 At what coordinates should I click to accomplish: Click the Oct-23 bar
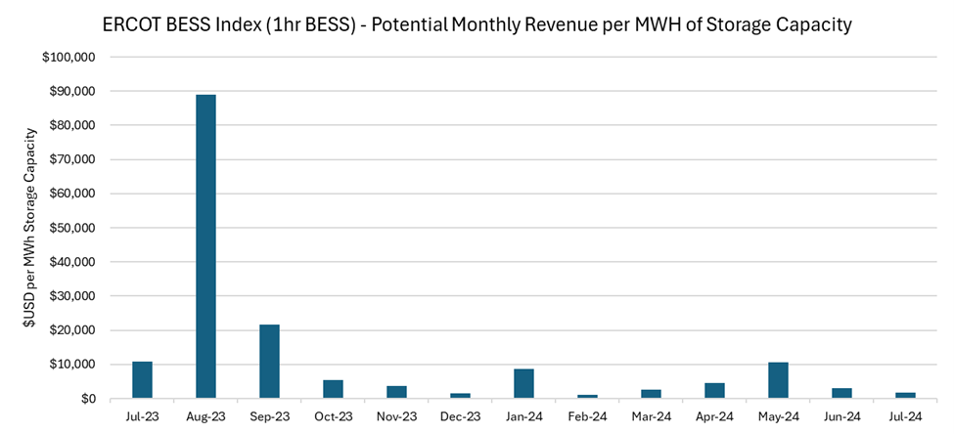coord(333,388)
